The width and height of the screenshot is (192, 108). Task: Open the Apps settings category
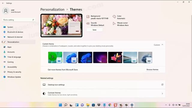(x=19, y=47)
